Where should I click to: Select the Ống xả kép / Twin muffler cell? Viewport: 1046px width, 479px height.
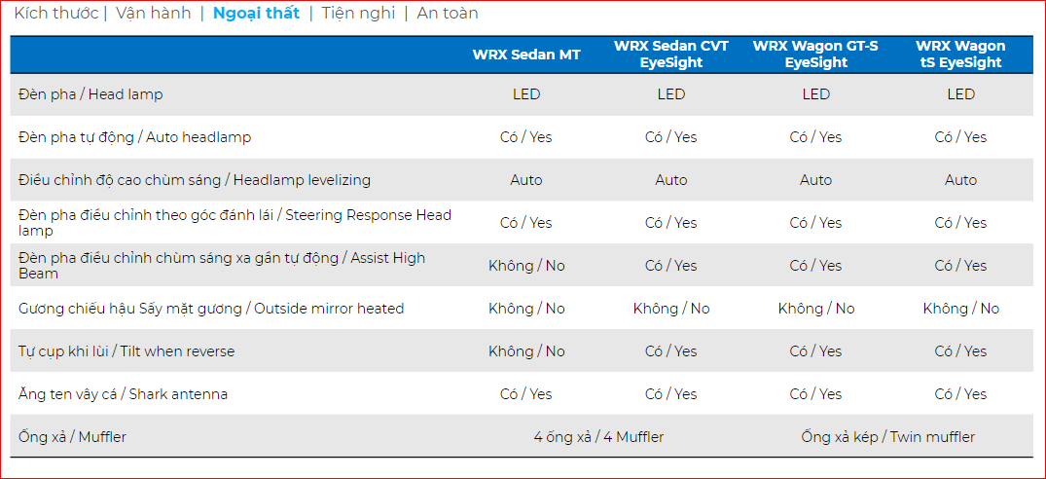click(887, 437)
